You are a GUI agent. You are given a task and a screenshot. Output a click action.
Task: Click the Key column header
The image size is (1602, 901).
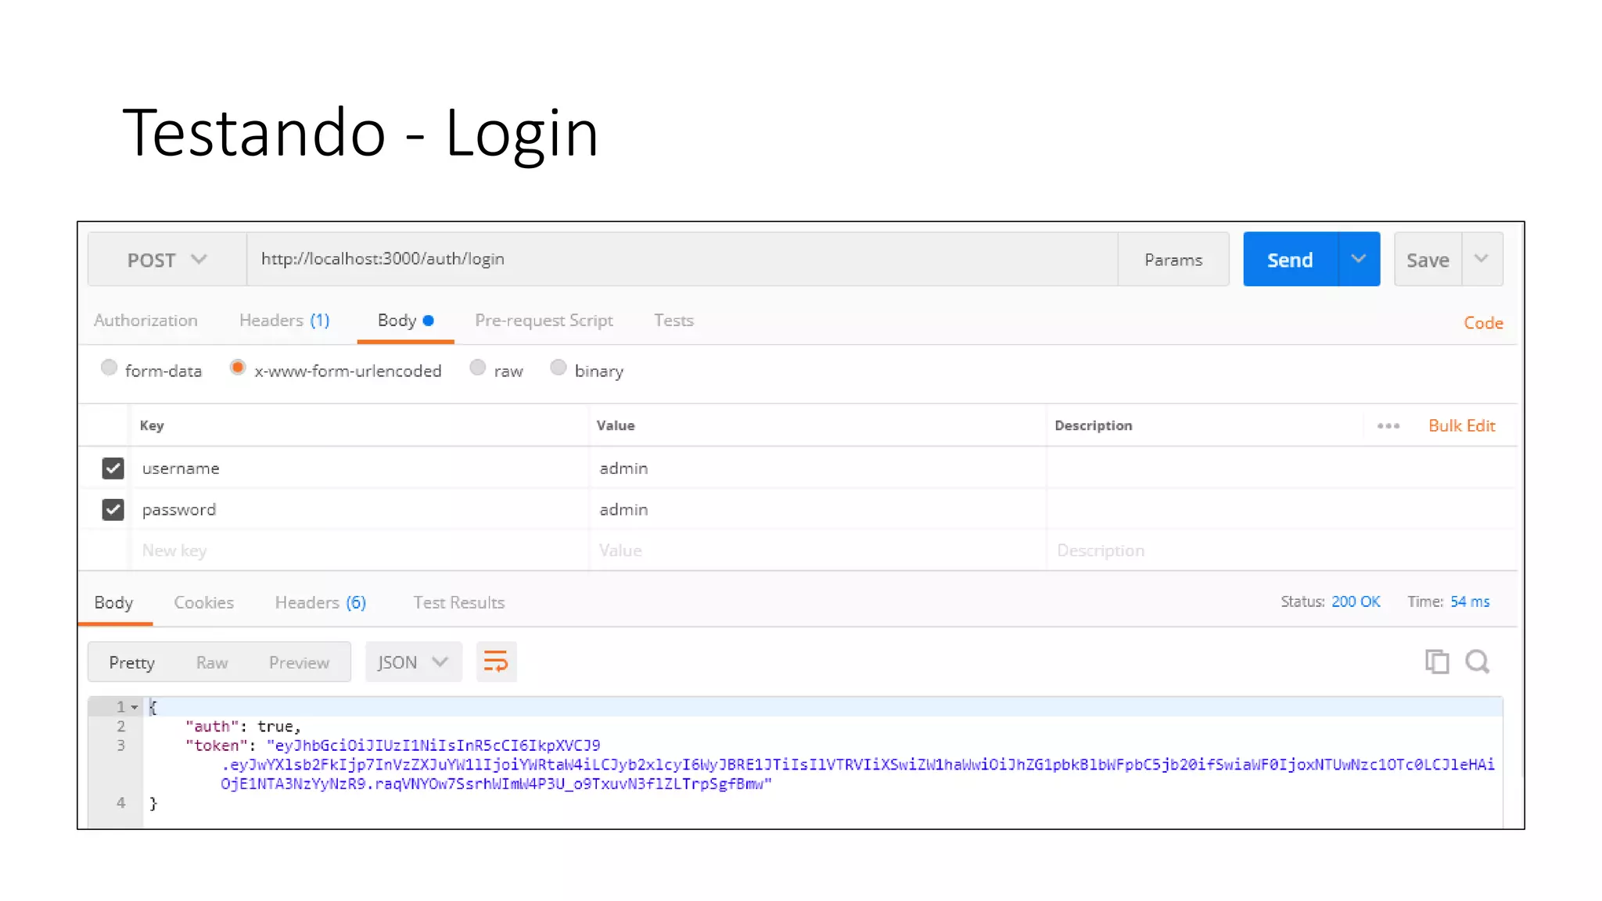tap(152, 425)
